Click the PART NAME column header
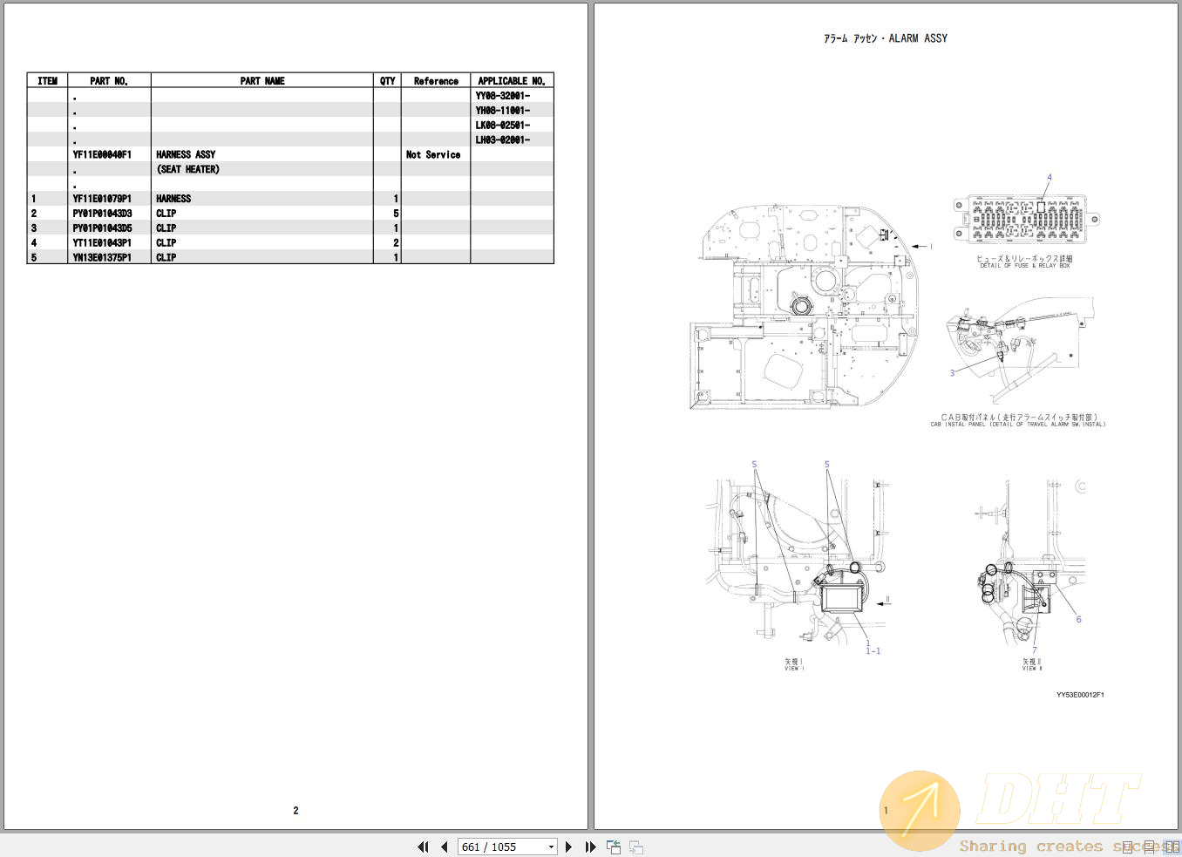Viewport: 1182px width, 857px height. (262, 81)
